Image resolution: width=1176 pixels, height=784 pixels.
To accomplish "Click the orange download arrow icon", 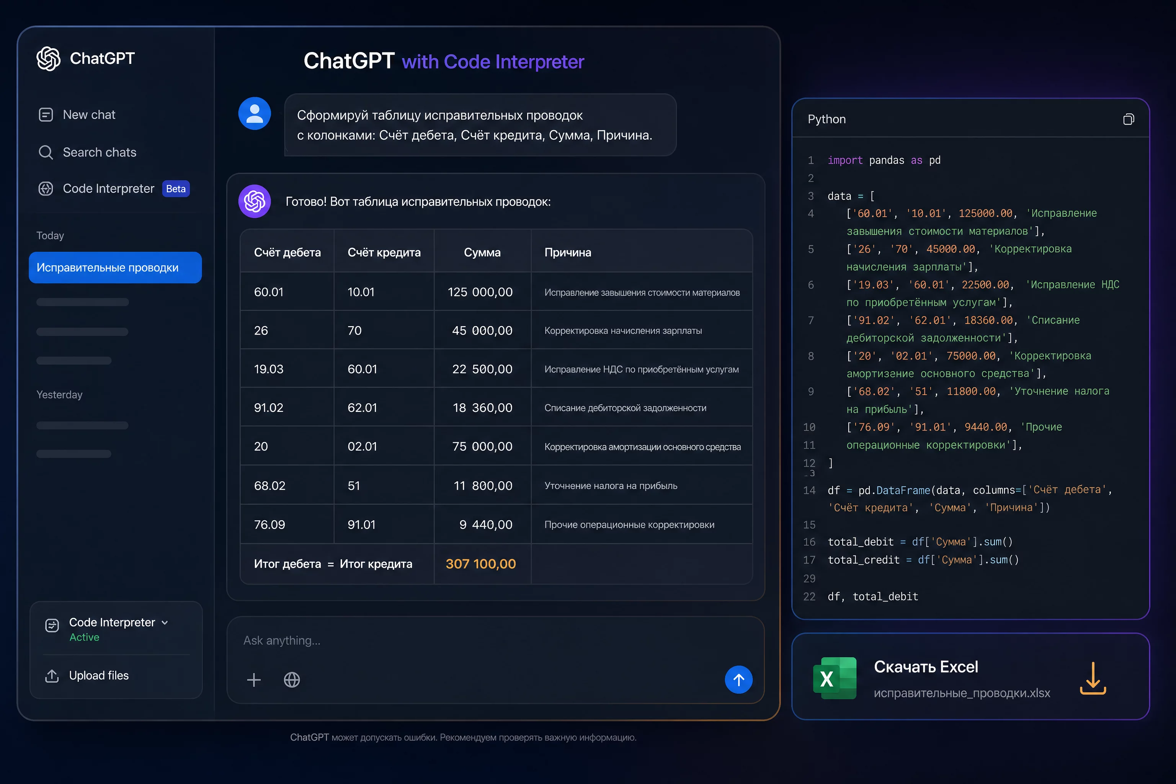I will pyautogui.click(x=1093, y=678).
